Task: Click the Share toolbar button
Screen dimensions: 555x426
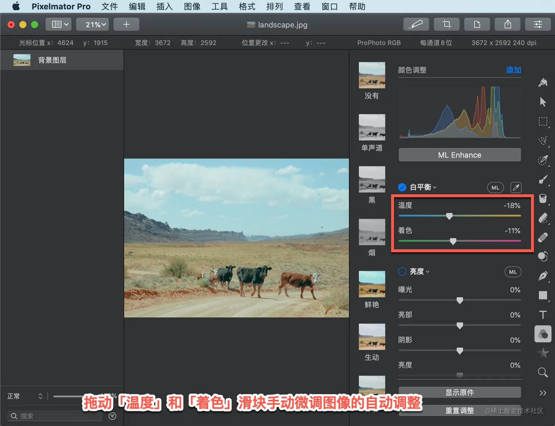Action: pyautogui.click(x=508, y=24)
